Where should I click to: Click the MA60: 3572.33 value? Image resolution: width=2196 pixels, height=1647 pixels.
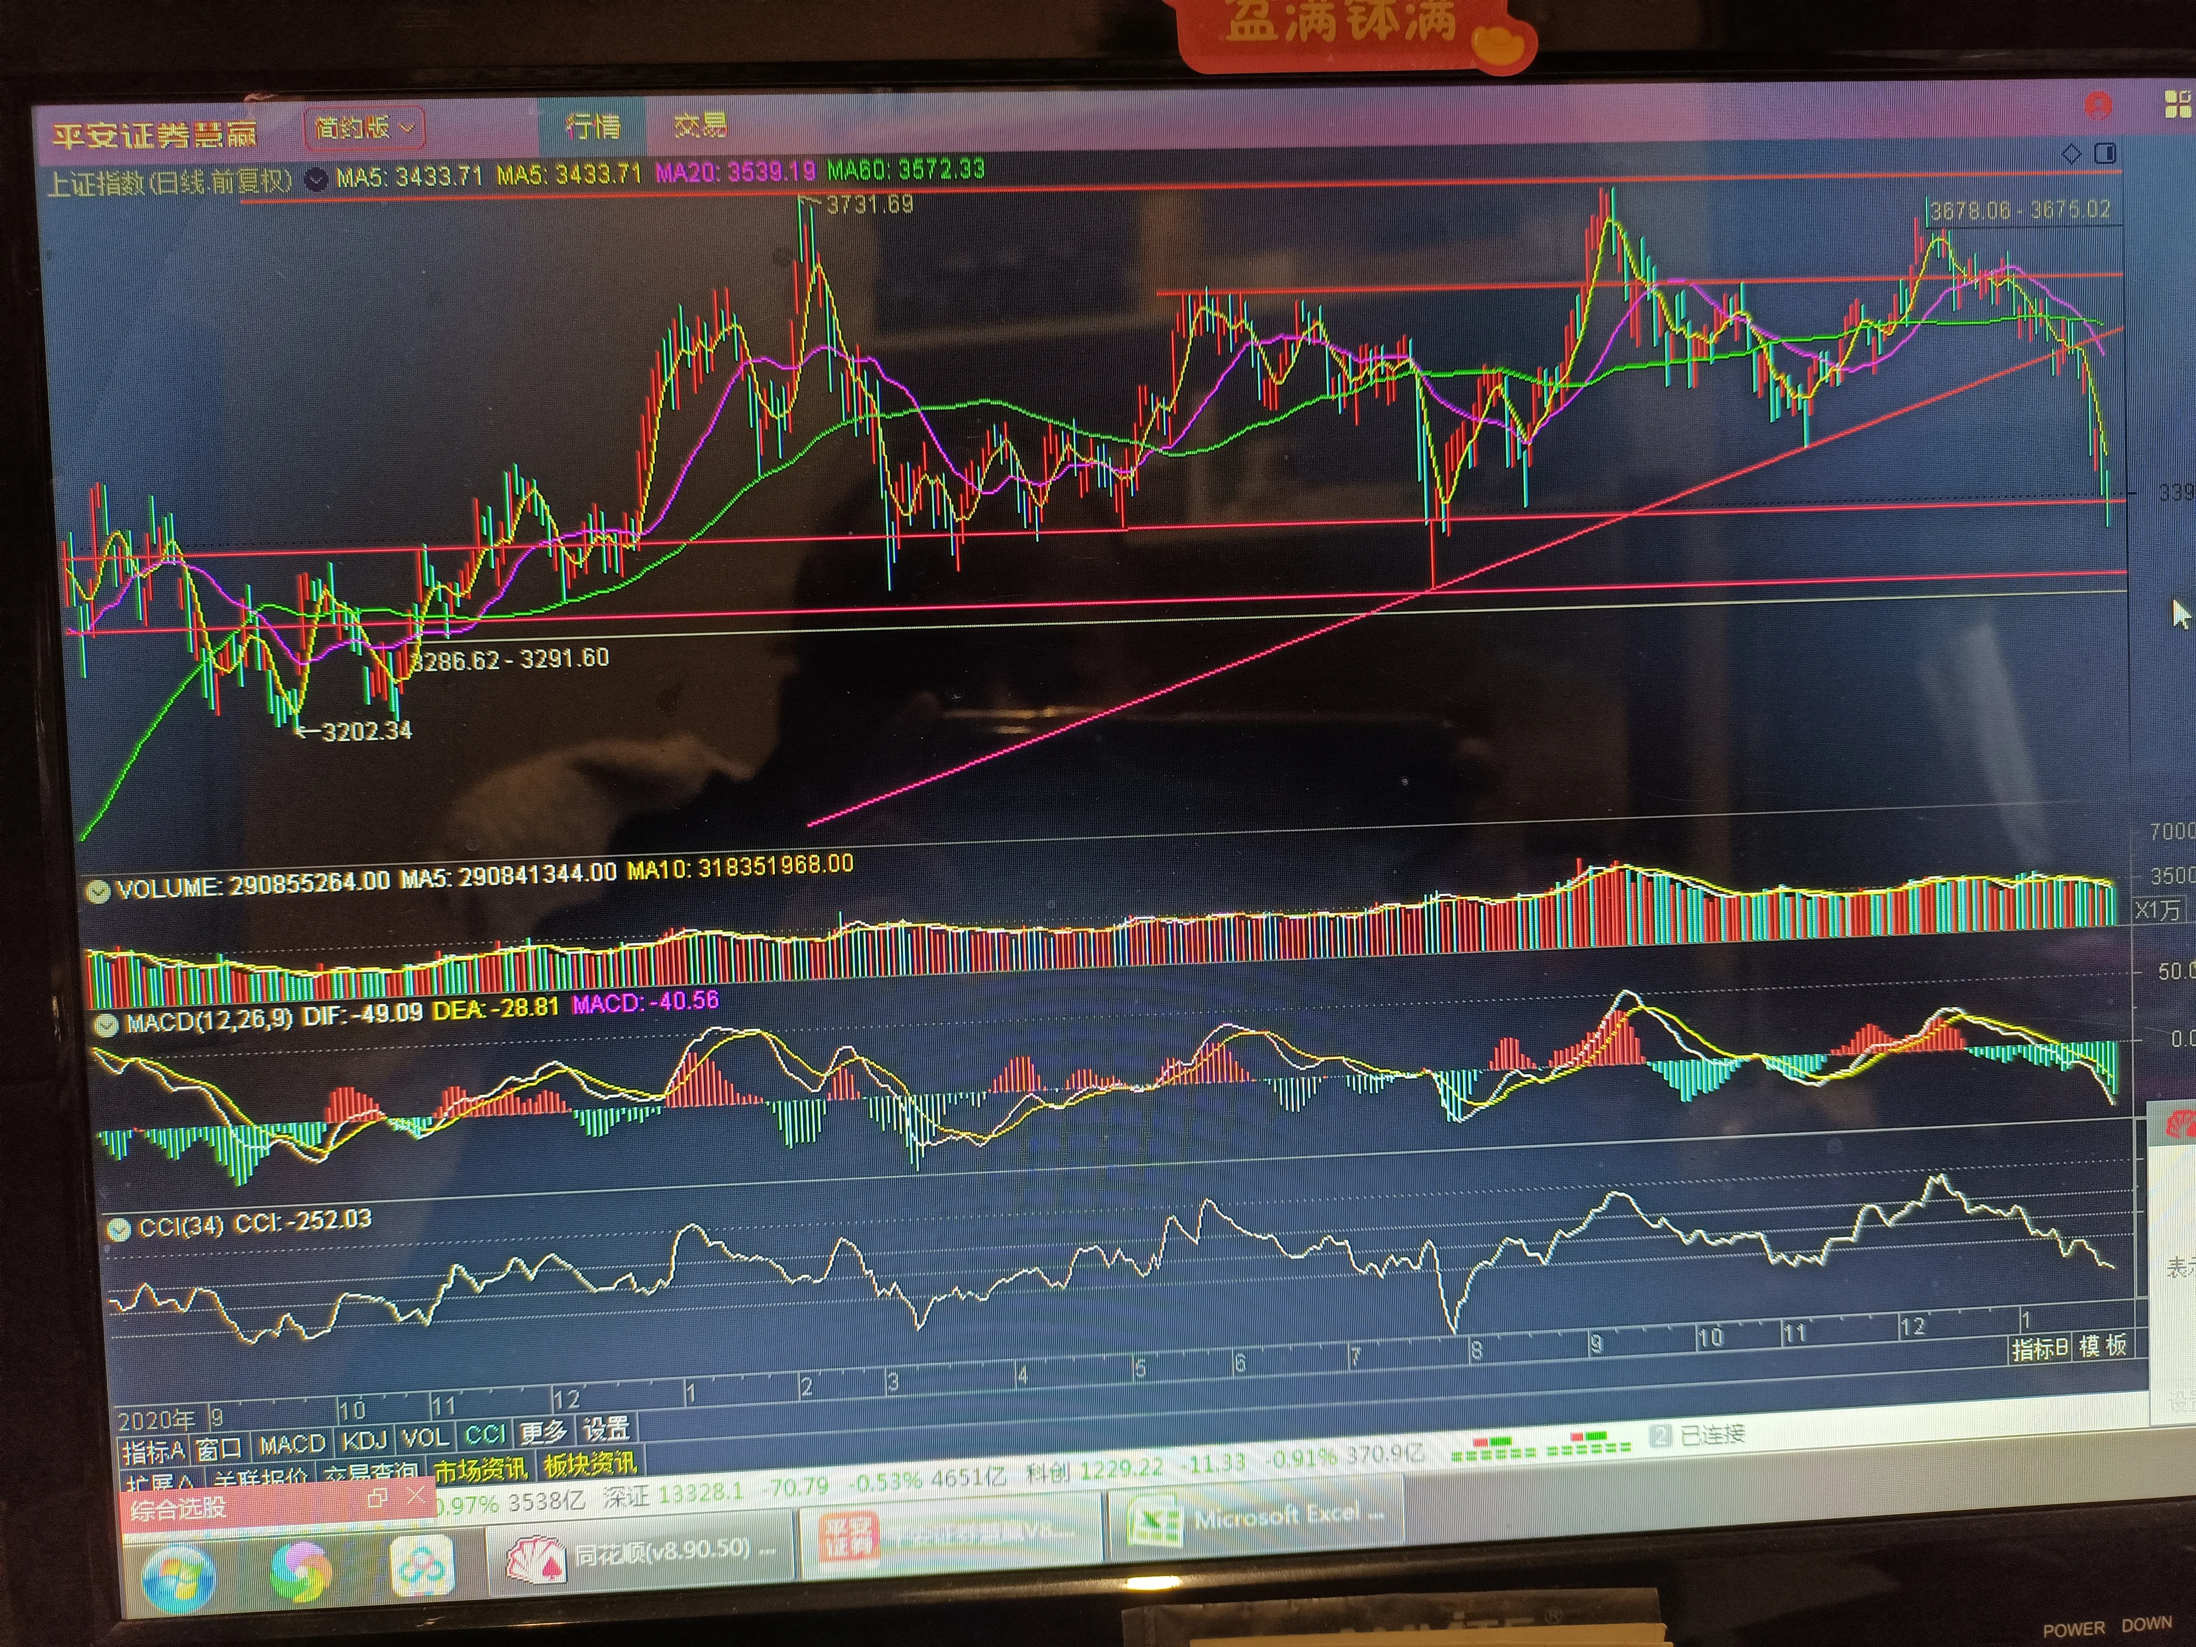(x=906, y=170)
